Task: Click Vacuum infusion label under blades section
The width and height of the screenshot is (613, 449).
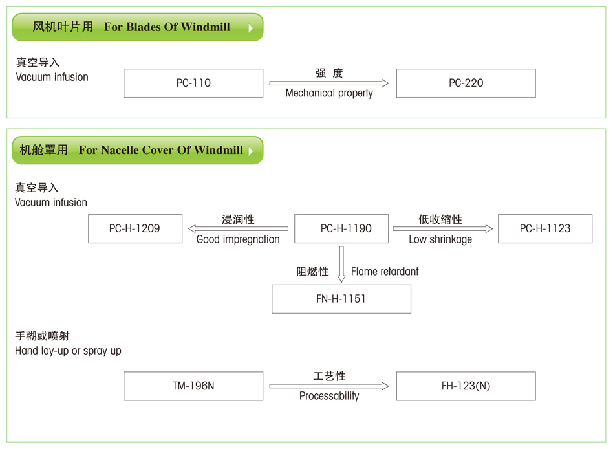Action: tap(52, 77)
